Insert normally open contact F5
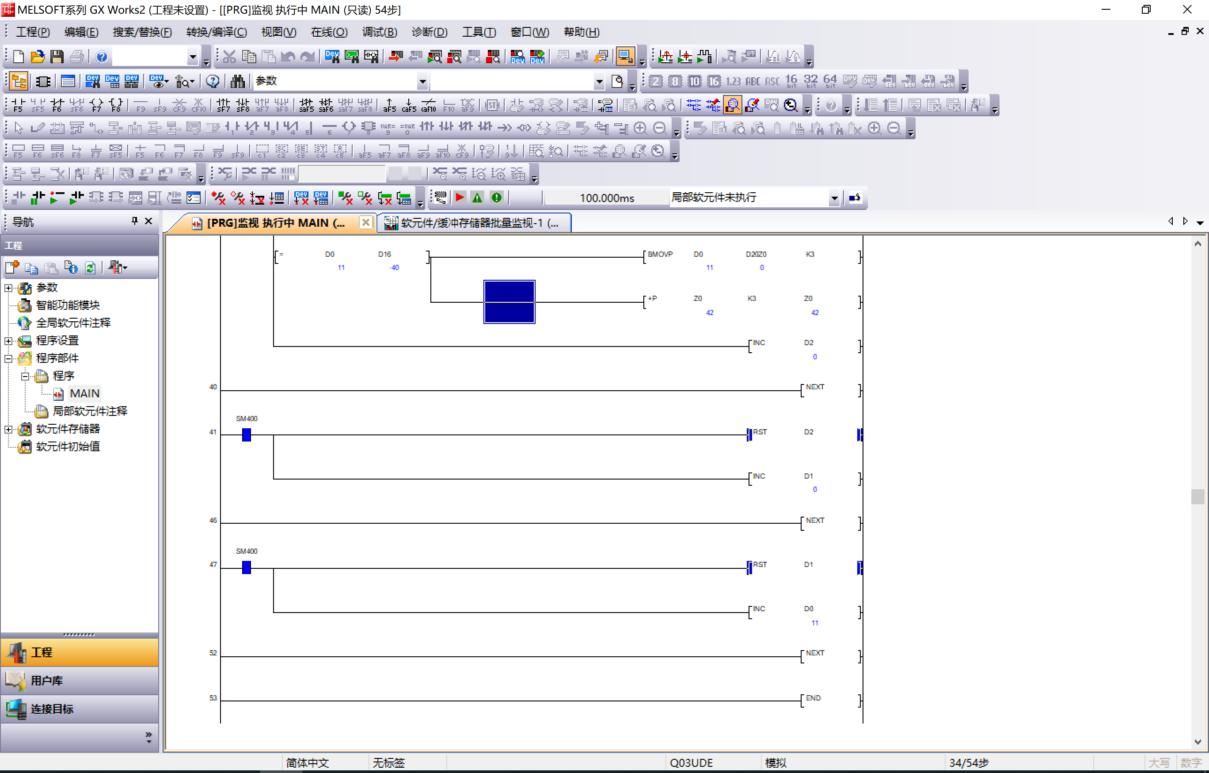Screen dimensions: 1209x773 point(18,105)
